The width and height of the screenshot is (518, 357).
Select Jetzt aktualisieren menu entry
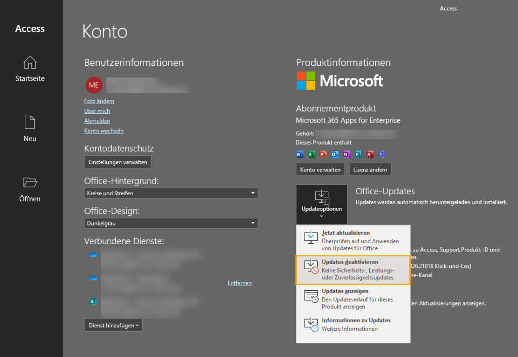coord(353,240)
